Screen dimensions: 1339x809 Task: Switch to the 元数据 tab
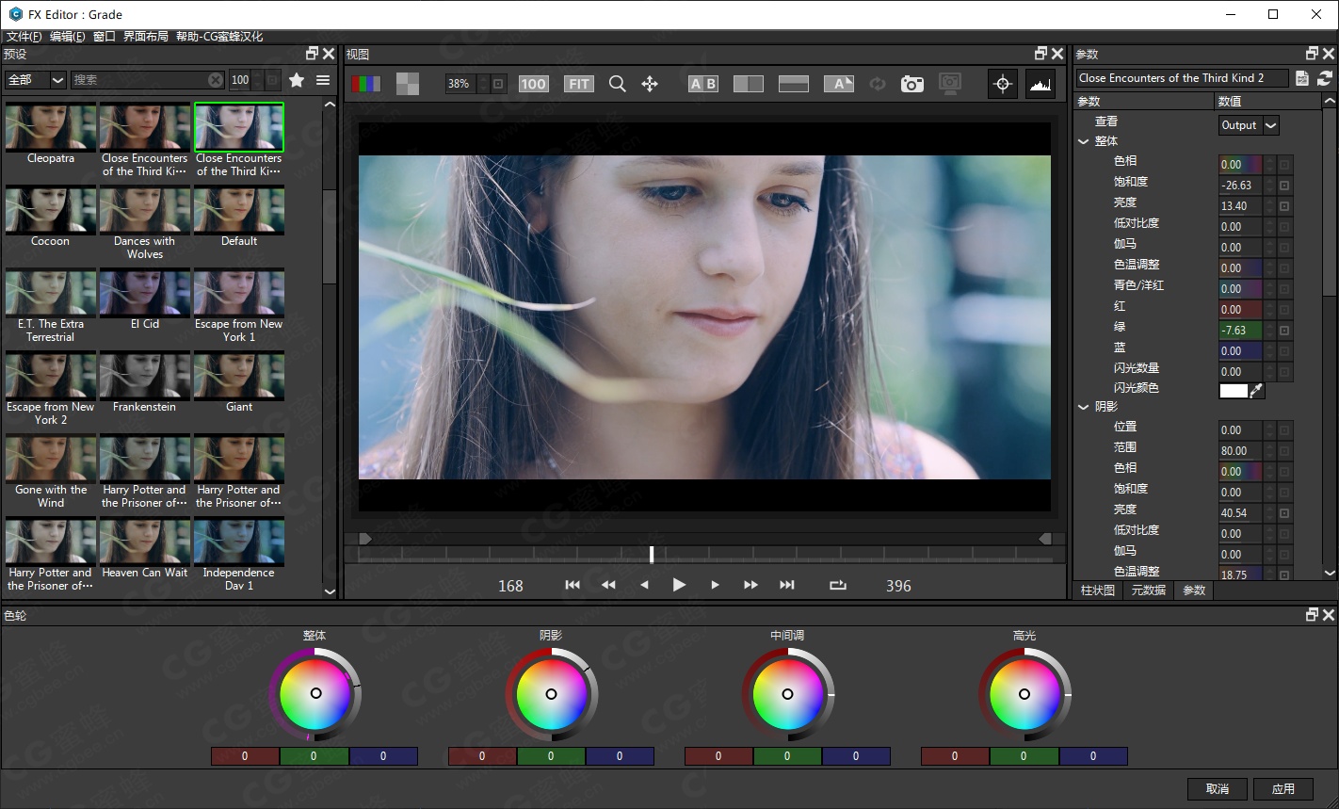1149,591
